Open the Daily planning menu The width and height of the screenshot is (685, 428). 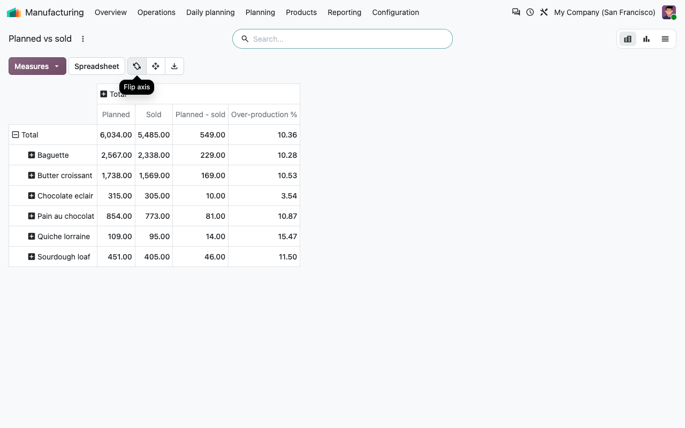coord(210,12)
